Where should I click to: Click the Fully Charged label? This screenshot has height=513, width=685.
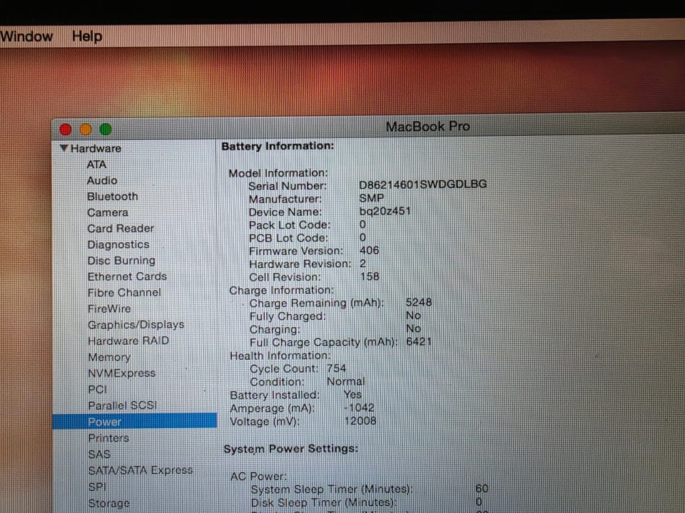(288, 316)
